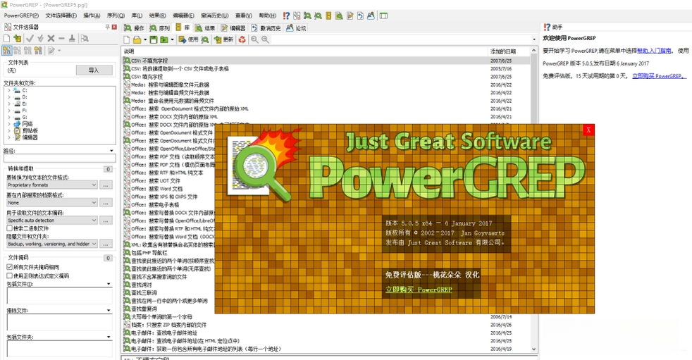Uncheck 所有文件夹掩码相同 checkbox
This screenshot has height=360, width=692.
pyautogui.click(x=9, y=267)
